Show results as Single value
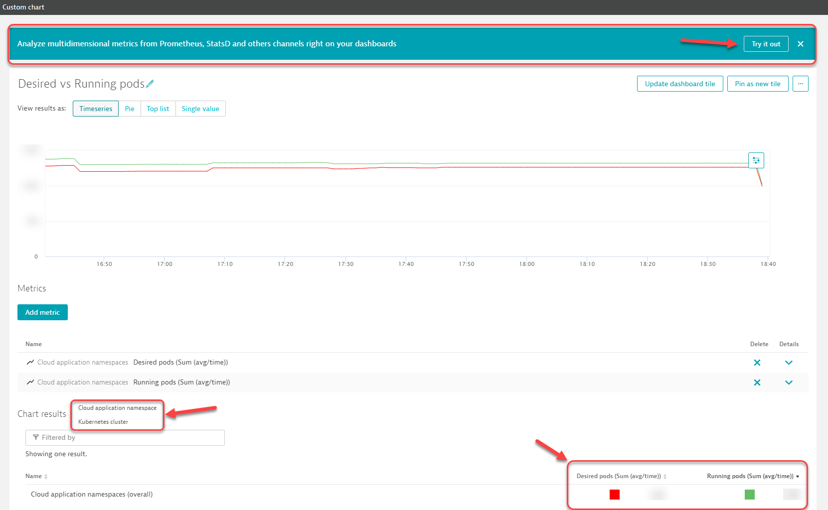 pyautogui.click(x=200, y=109)
